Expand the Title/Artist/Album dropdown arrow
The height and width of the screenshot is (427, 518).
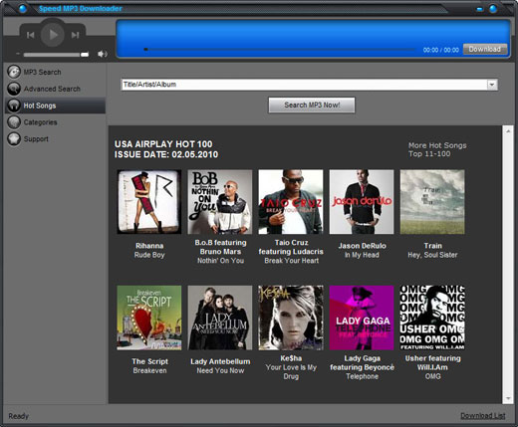click(x=492, y=85)
